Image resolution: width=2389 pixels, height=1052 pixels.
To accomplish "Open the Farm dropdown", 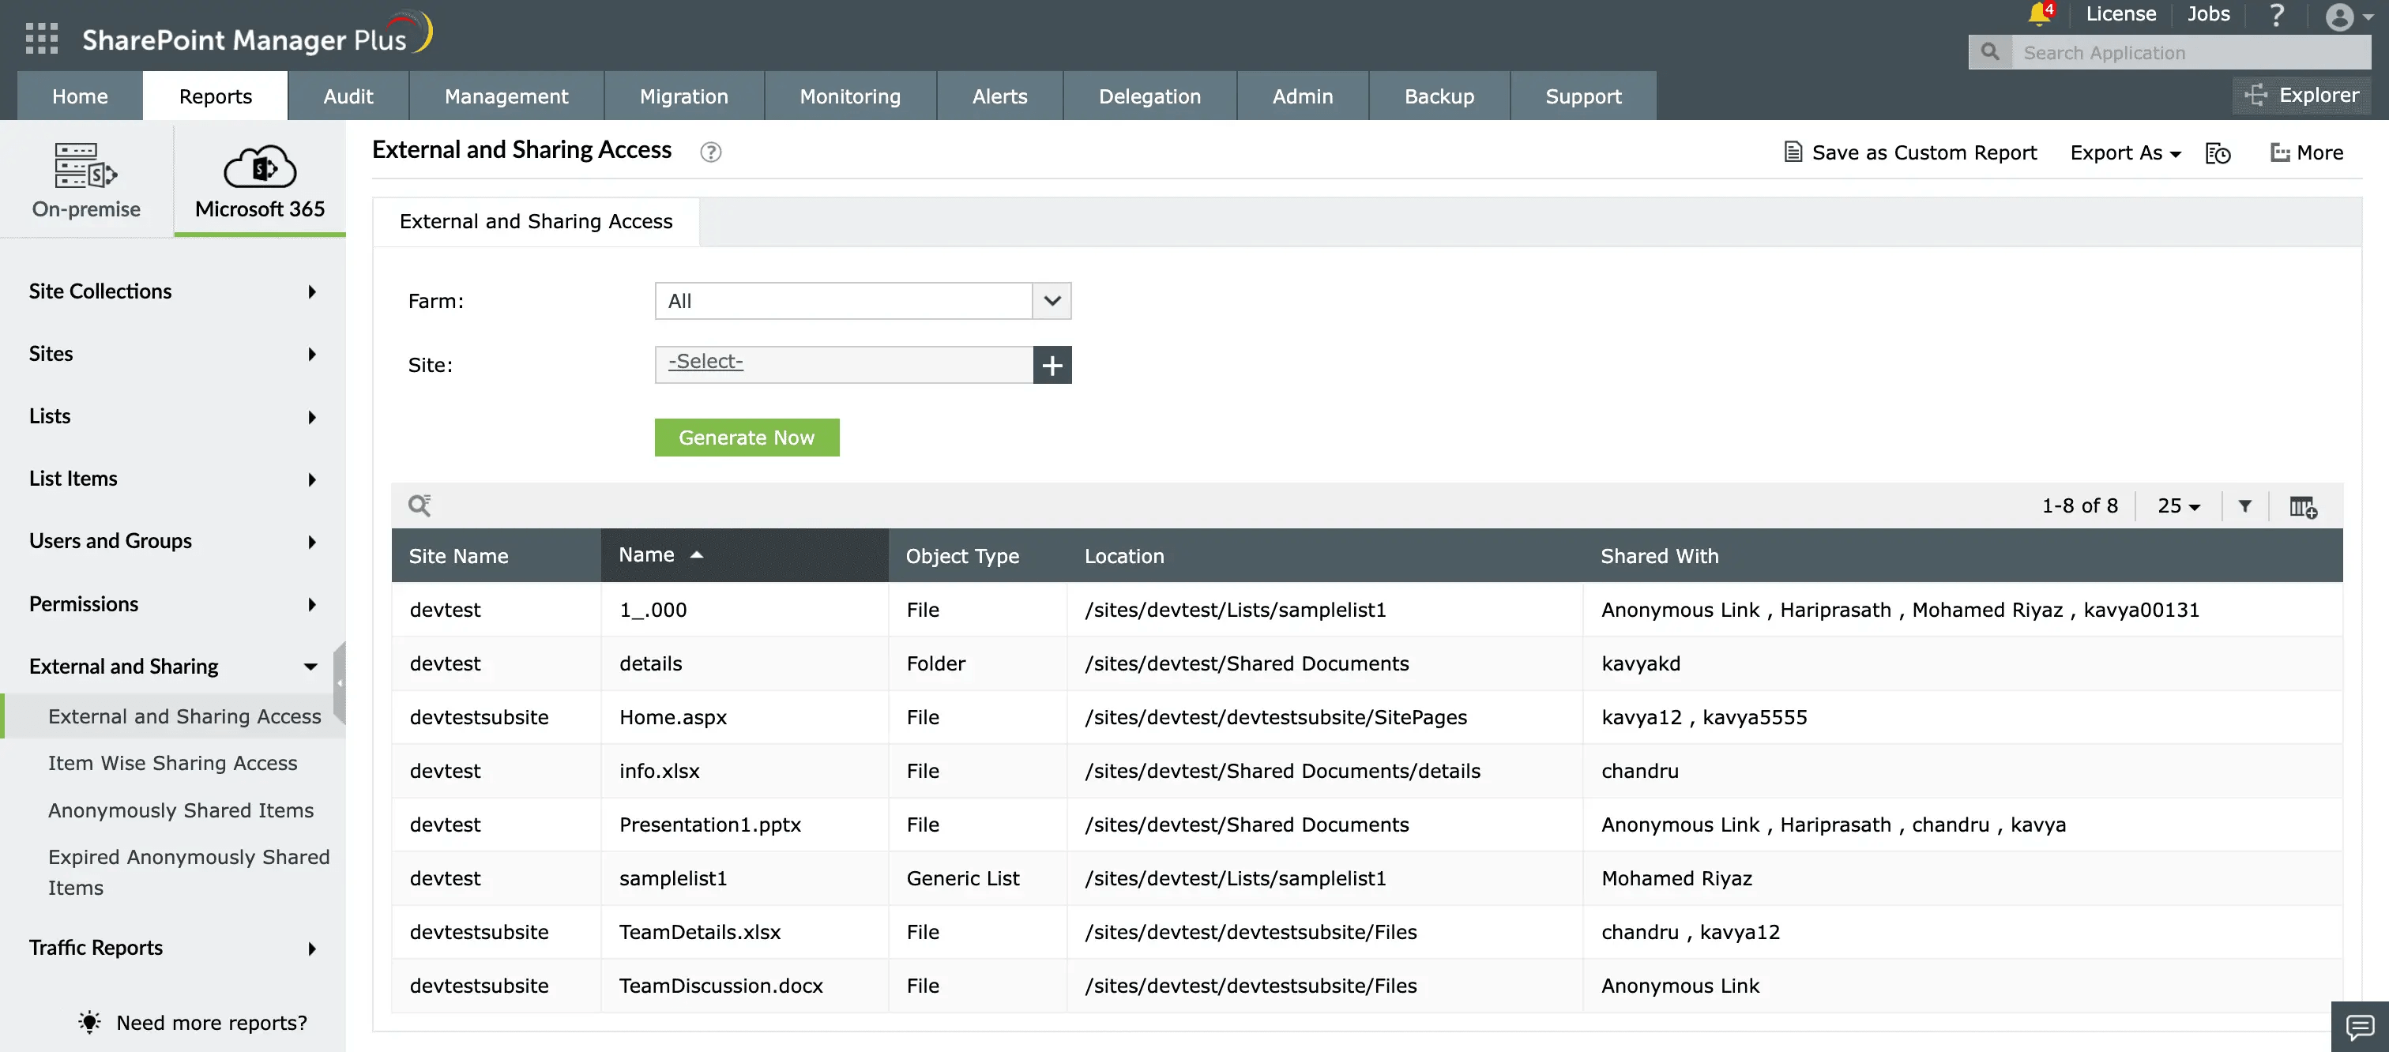I will [x=863, y=301].
